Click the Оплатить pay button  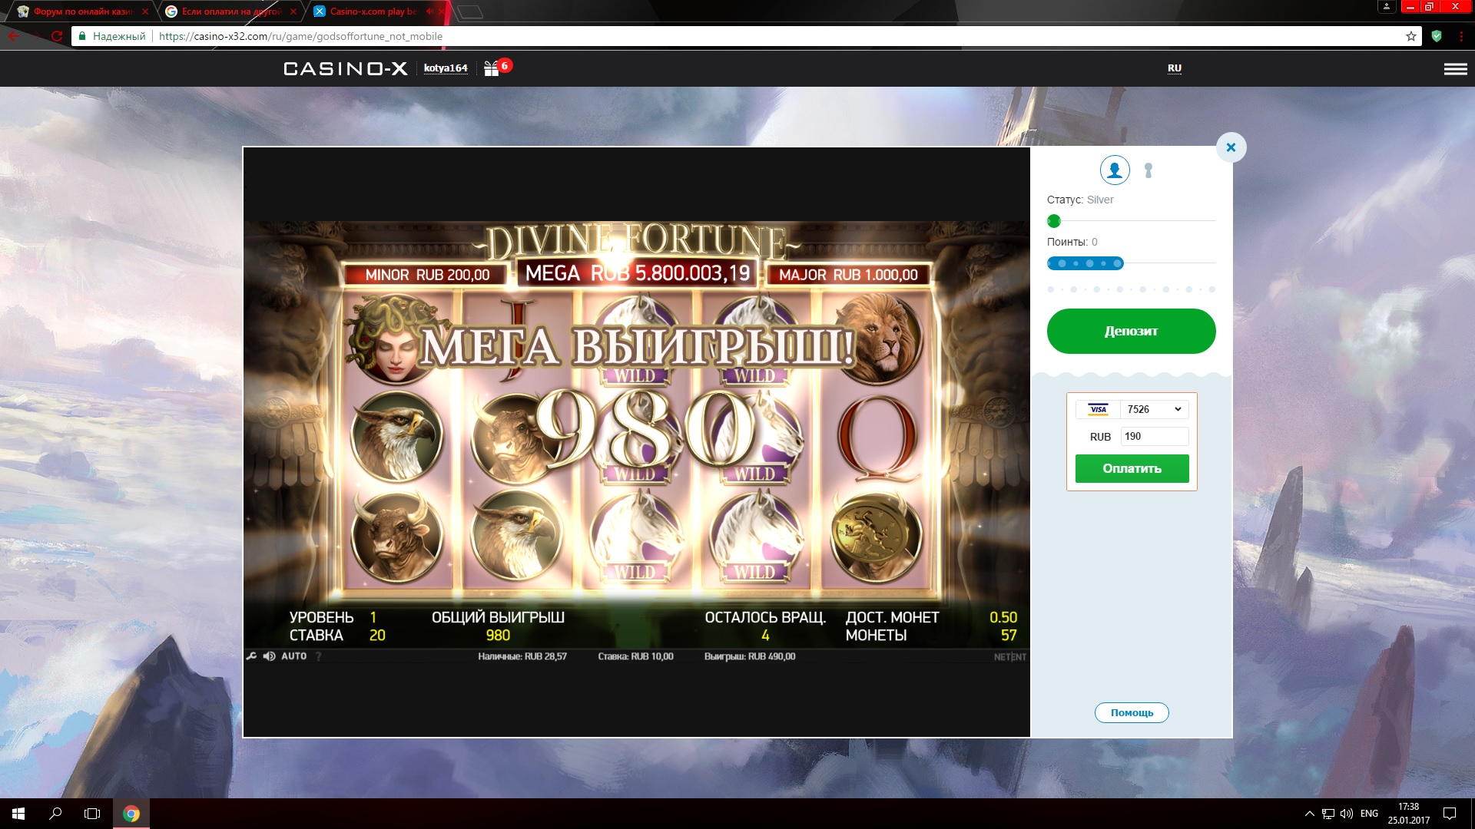[x=1132, y=468]
